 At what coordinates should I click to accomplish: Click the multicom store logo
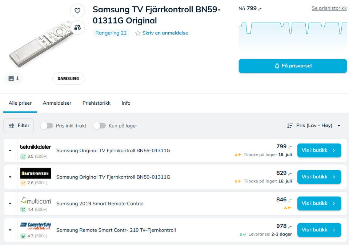(x=35, y=200)
